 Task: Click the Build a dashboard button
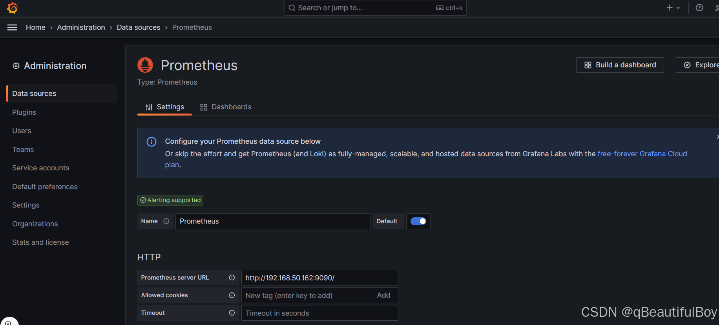pos(620,65)
